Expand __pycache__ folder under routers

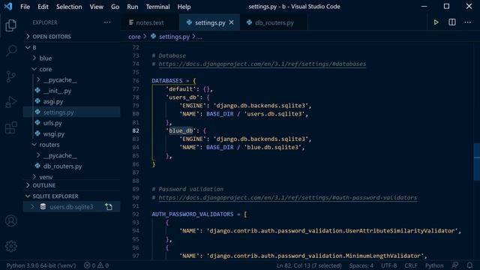pos(38,155)
